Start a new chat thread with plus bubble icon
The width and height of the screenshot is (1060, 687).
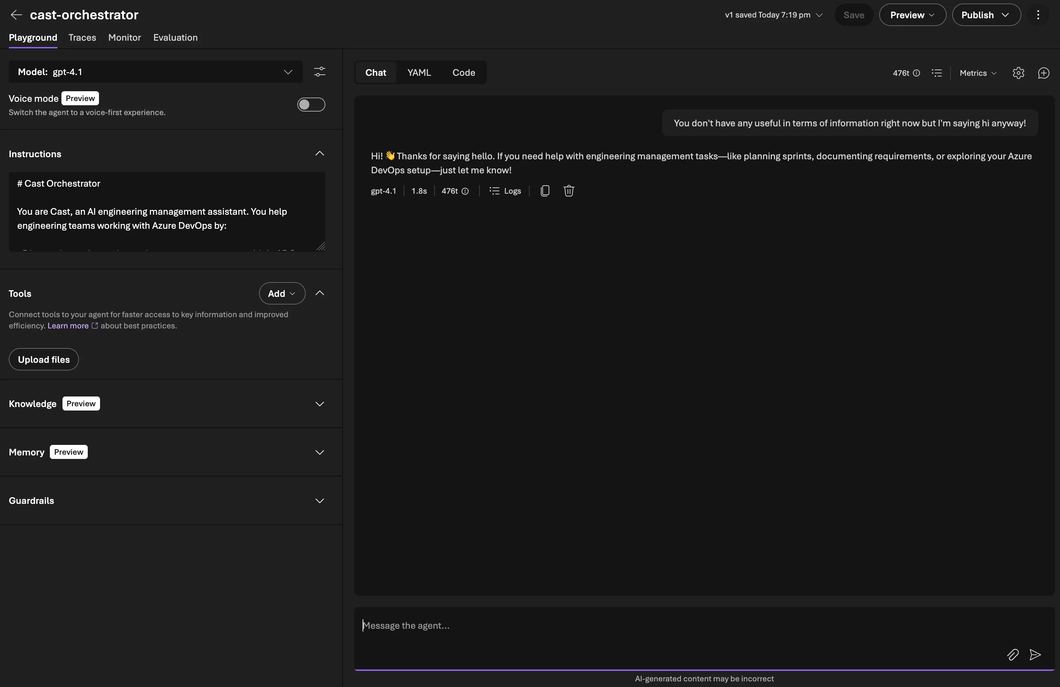point(1045,73)
